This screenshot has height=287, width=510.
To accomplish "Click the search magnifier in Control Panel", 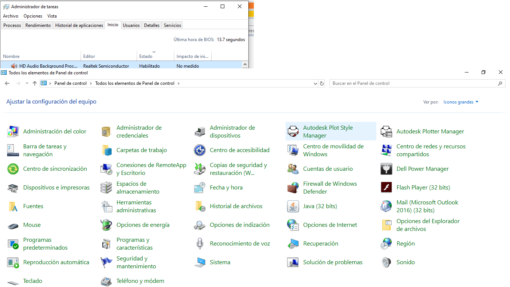I will click(501, 83).
